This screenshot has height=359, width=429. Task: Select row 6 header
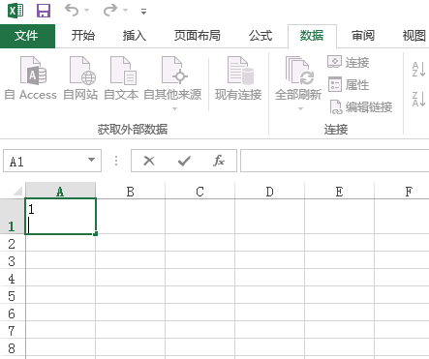point(13,313)
